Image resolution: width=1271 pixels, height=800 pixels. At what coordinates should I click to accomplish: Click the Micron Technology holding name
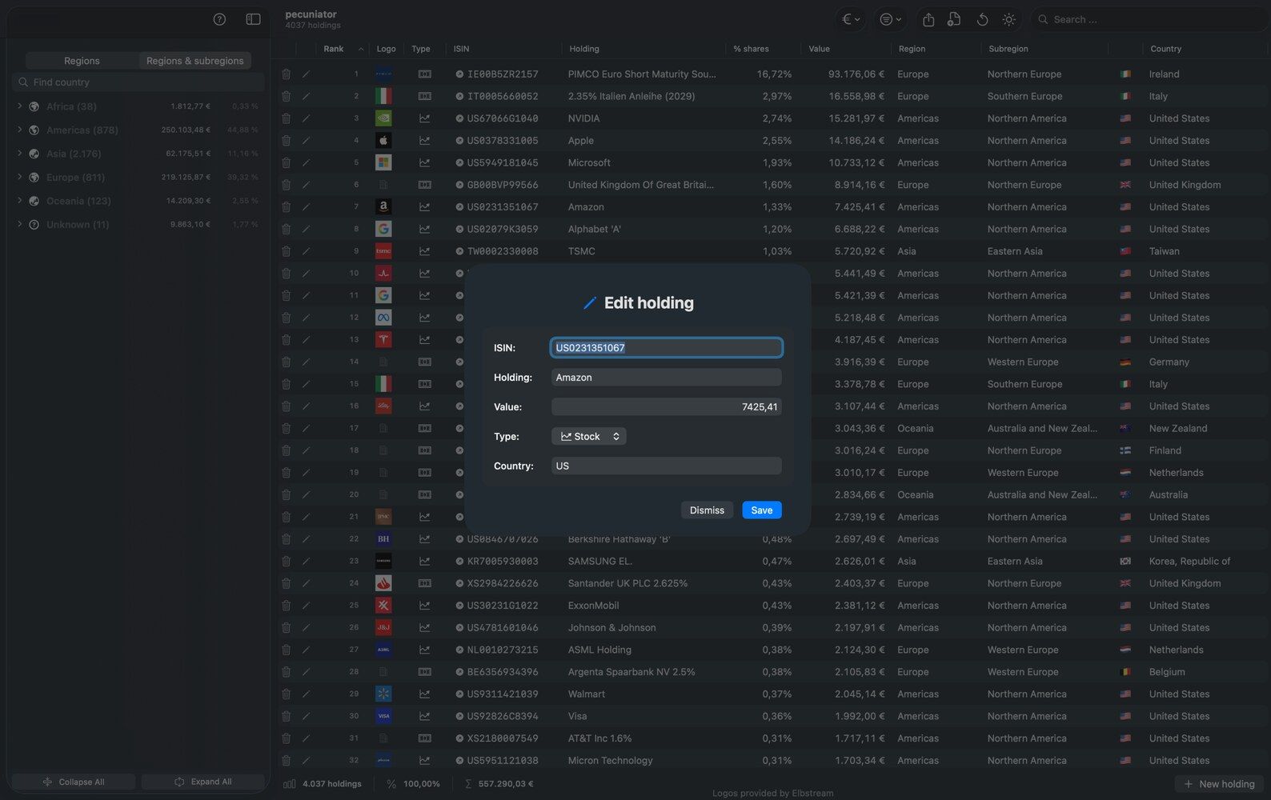[x=610, y=761]
